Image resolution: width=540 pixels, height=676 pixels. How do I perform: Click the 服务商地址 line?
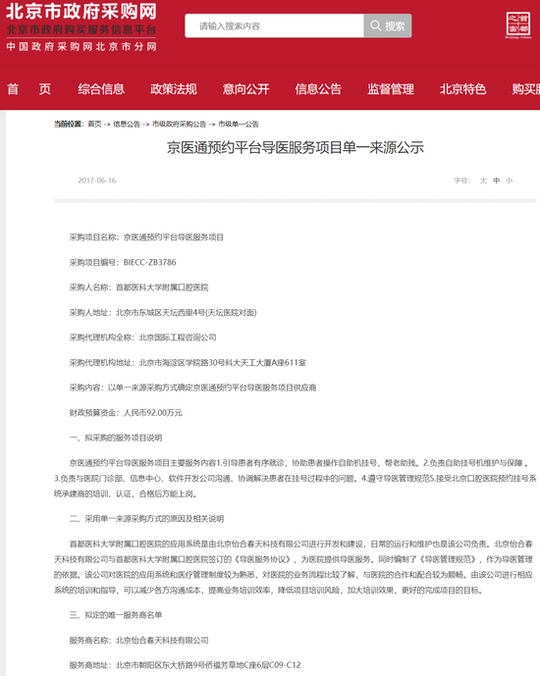tap(185, 665)
